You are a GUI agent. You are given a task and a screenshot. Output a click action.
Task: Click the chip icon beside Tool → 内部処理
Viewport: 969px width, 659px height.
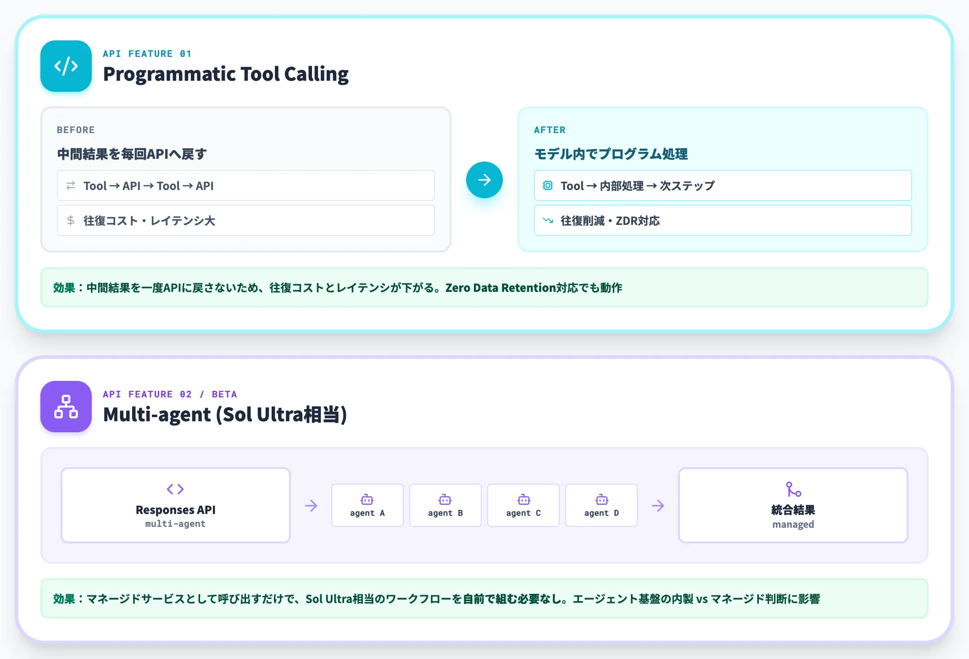point(548,185)
